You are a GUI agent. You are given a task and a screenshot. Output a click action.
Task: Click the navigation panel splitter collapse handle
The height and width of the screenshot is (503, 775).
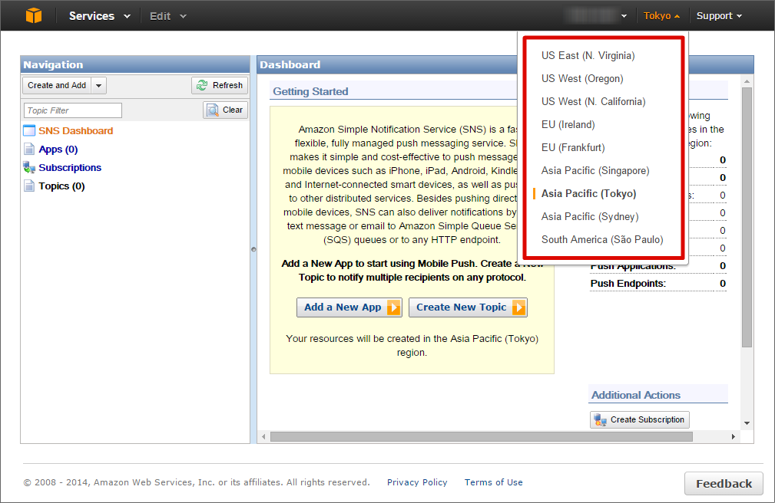tap(253, 249)
